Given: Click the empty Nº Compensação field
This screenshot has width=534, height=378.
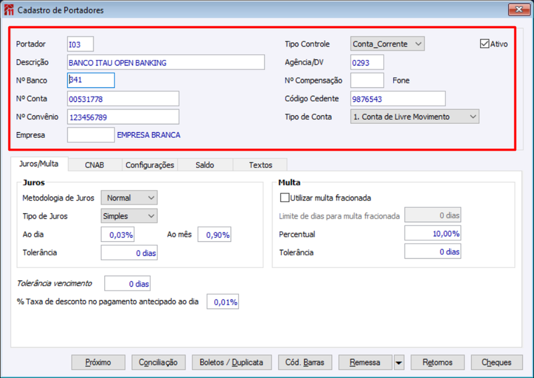Looking at the screenshot, I should (367, 80).
